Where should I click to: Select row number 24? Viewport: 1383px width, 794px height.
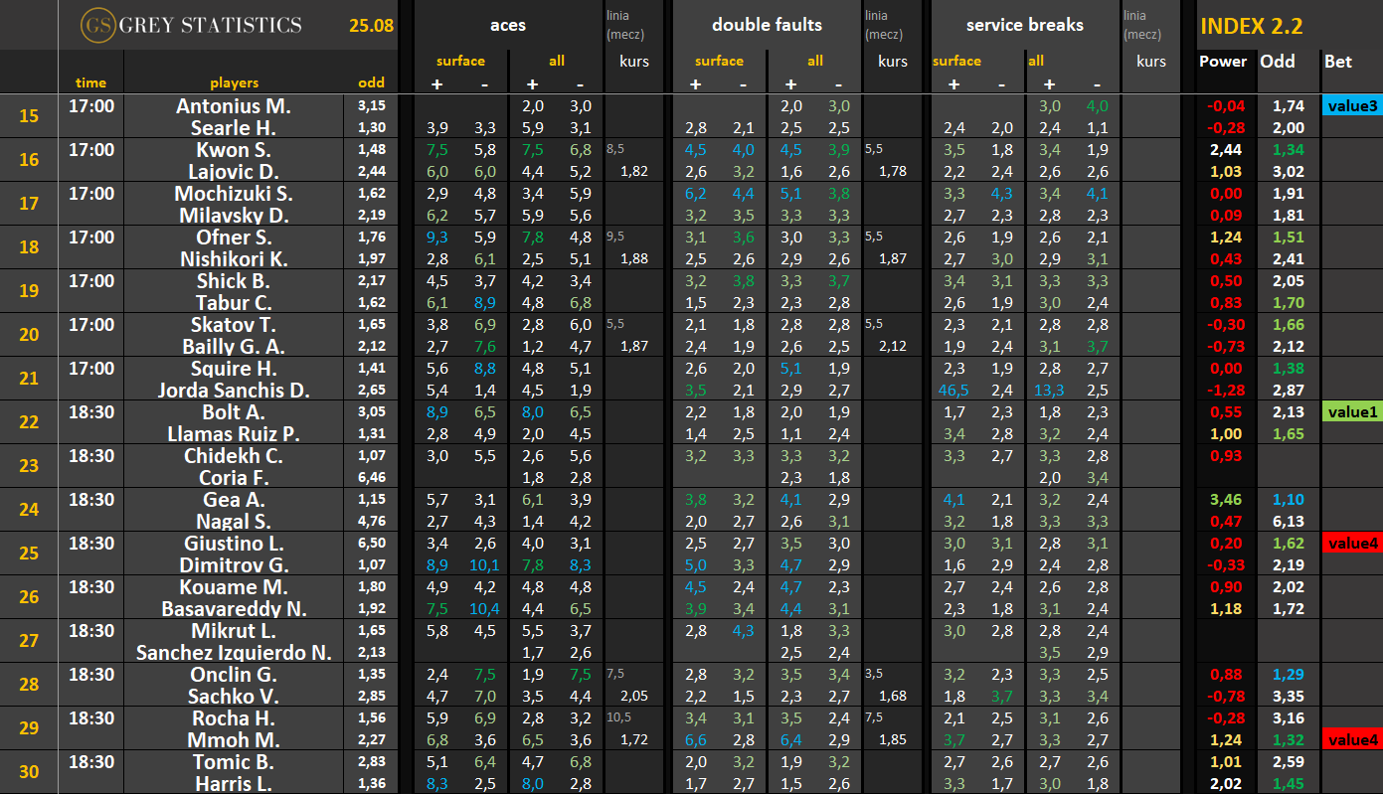(29, 510)
